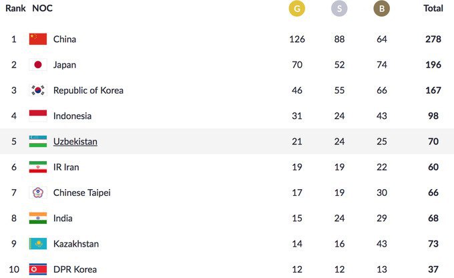Click the Uzbekistan flag icon
This screenshot has height=278, width=454.
tap(38, 142)
